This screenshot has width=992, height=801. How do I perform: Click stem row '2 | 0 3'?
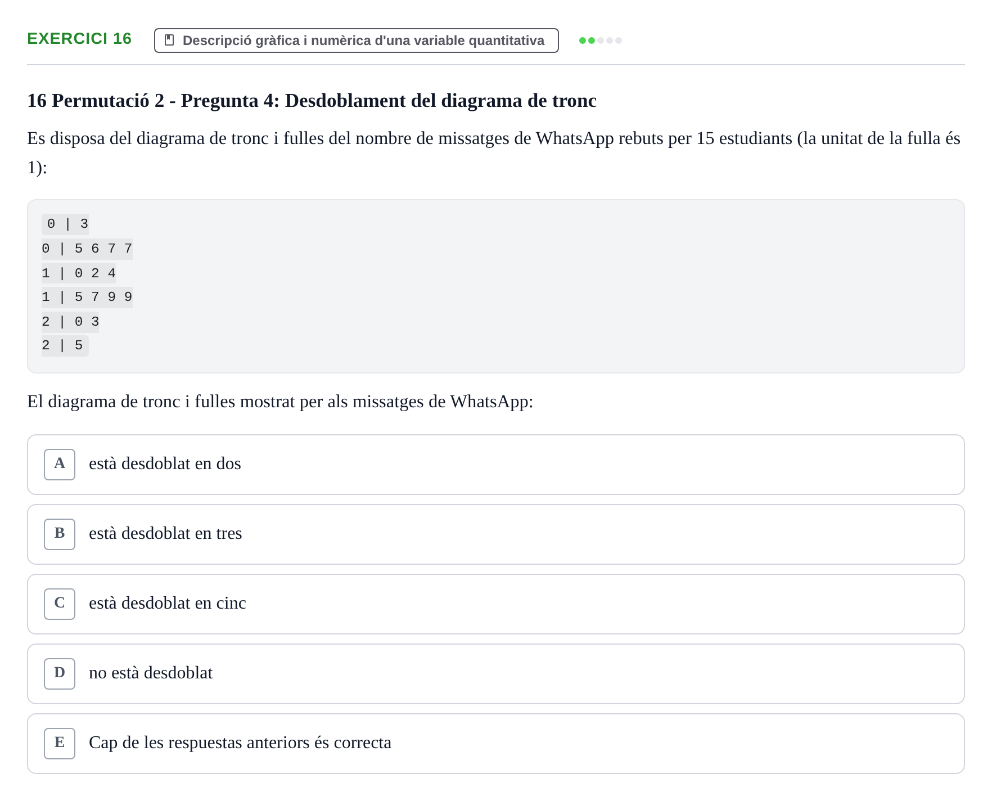70,322
